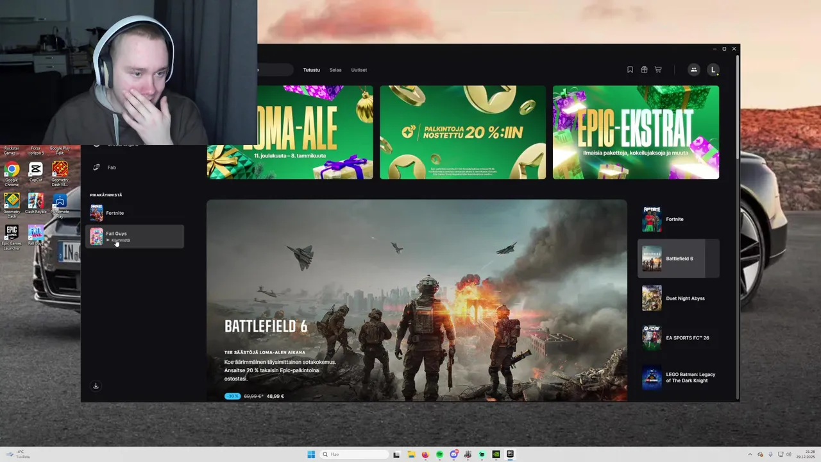Click the Fortnite thumbnail in the quick launch list
This screenshot has width=821, height=462.
tap(96, 213)
